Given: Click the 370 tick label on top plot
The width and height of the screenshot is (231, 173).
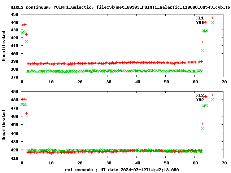Looking at the screenshot, I should coord(14,77).
